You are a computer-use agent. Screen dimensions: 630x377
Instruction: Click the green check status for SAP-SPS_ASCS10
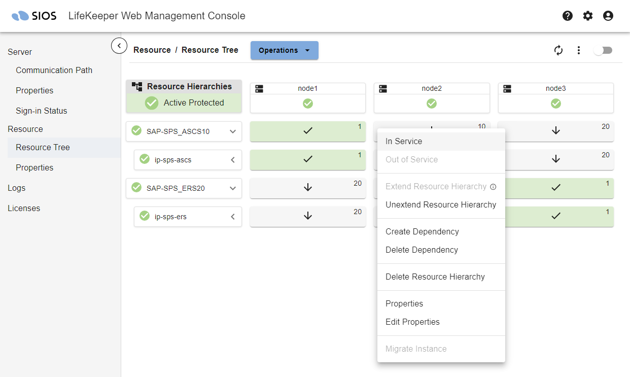pos(136,131)
